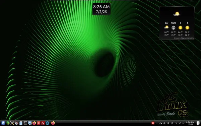Open the Powered by wetter.com link
This screenshot has height=126, width=201.
[184, 38]
